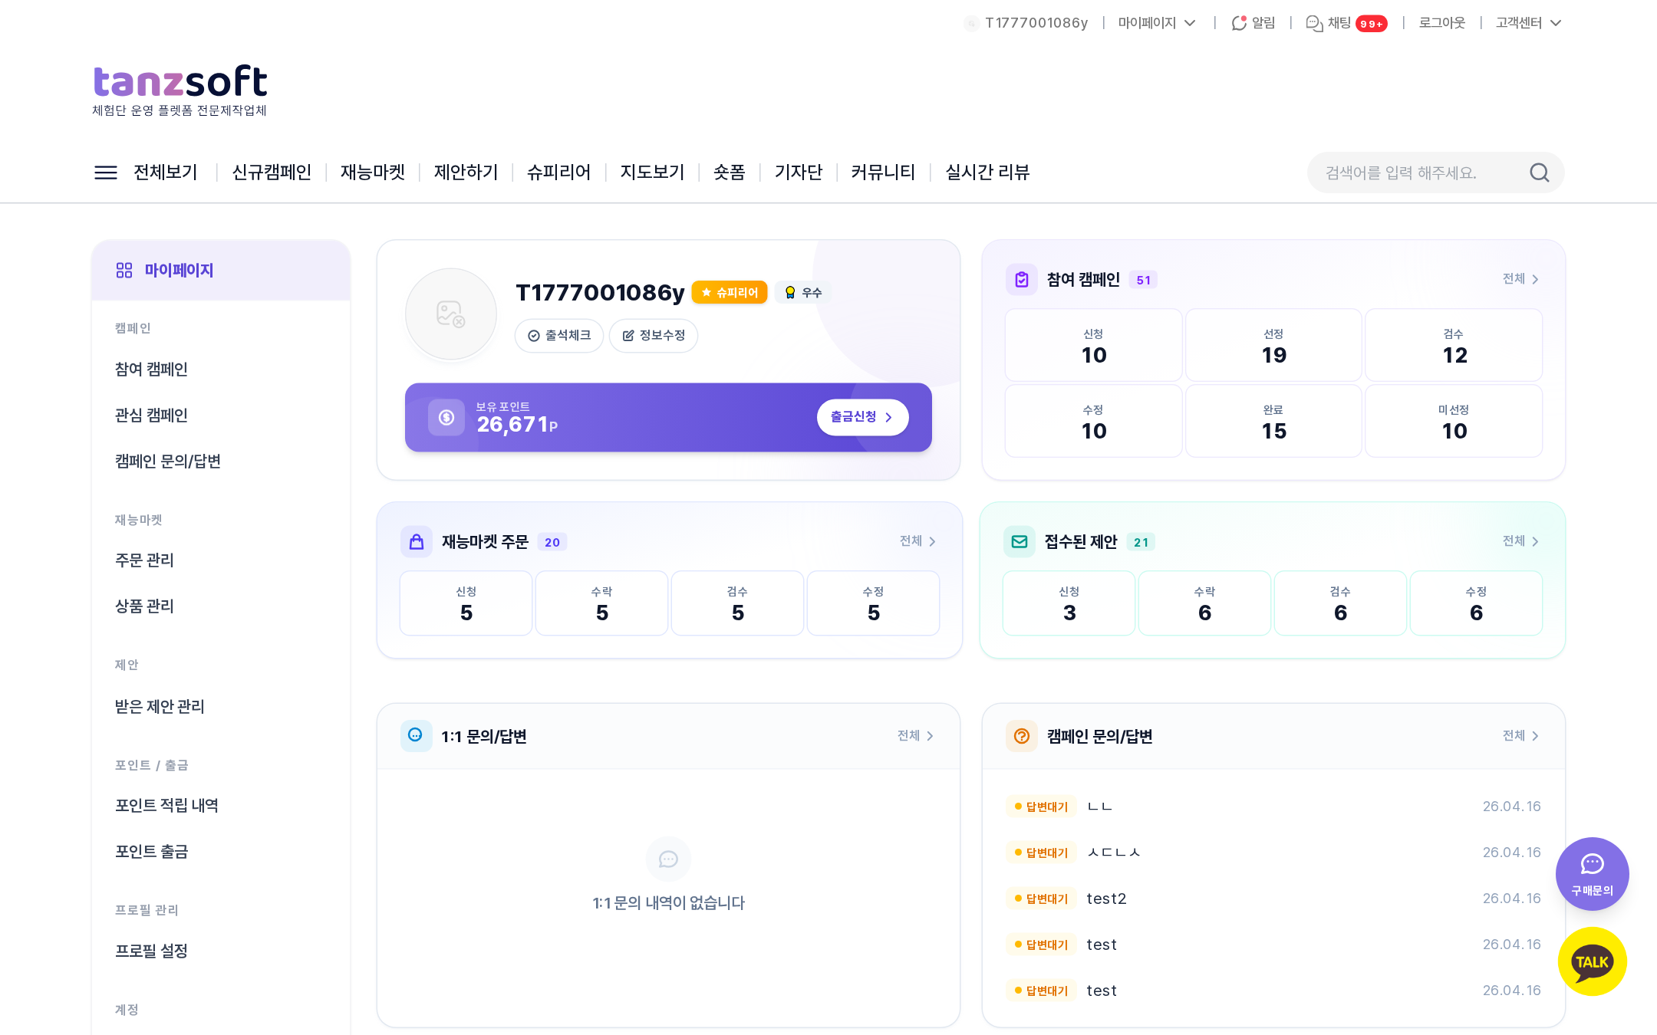
Task: Click the 마이페이지 grid icon in sidebar
Action: 124,270
